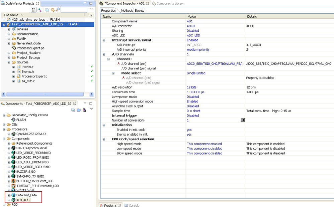Click the AD1:ADC component icon

(13, 200)
